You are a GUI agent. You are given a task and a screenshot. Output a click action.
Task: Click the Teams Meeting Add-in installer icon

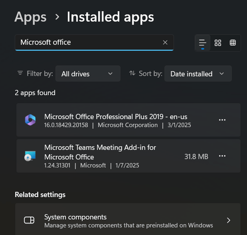click(30, 156)
